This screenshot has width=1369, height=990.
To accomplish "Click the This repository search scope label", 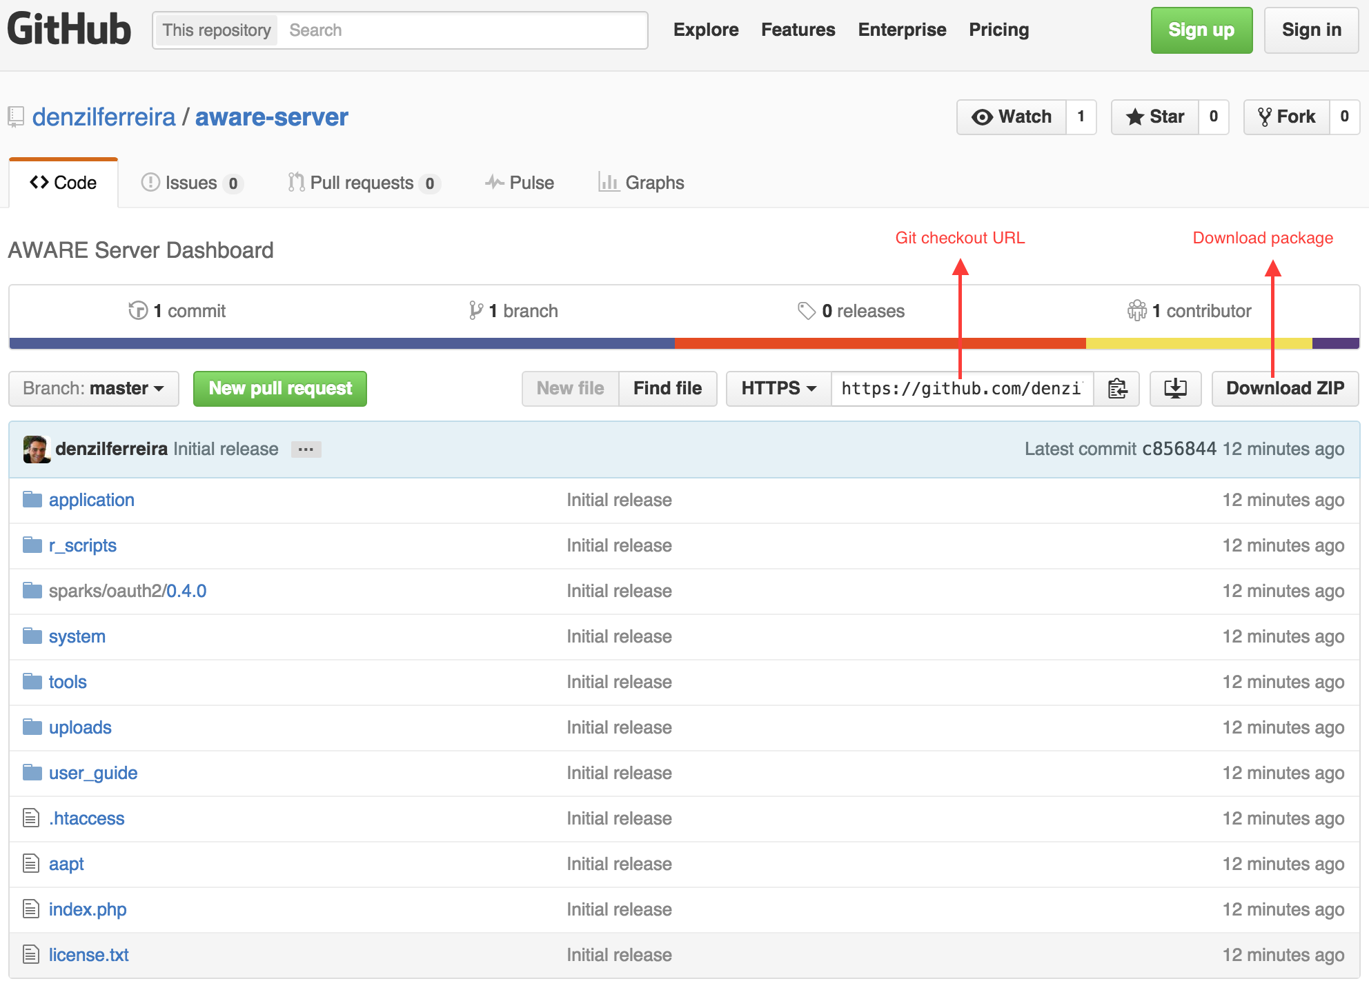I will 217,30.
